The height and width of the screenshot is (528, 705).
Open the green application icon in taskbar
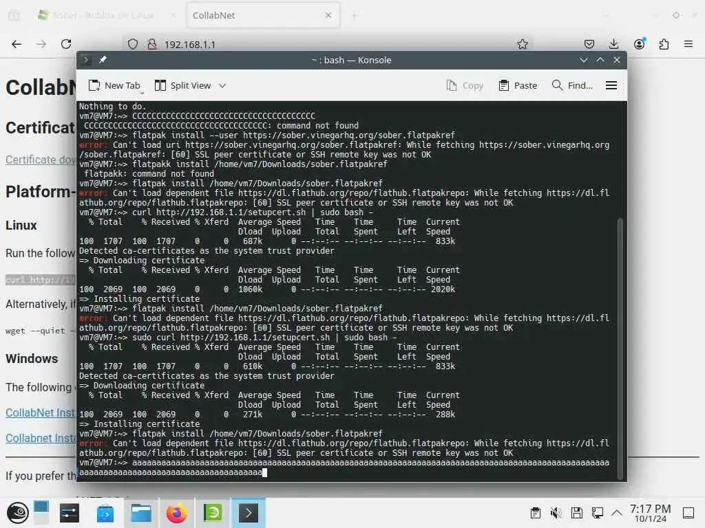click(213, 513)
